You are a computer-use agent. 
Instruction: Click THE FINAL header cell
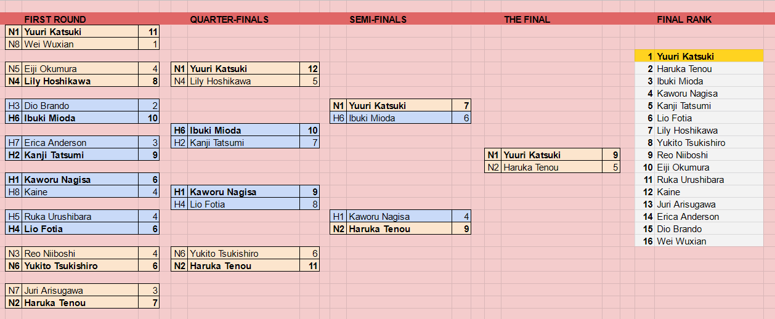pyautogui.click(x=527, y=20)
